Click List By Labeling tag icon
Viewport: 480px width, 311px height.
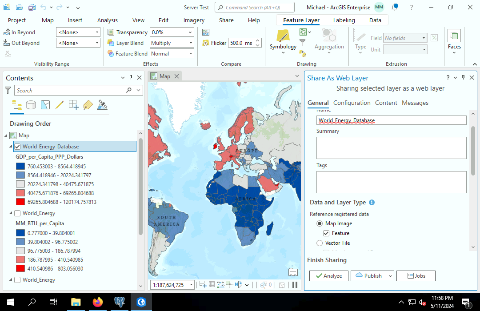click(88, 105)
